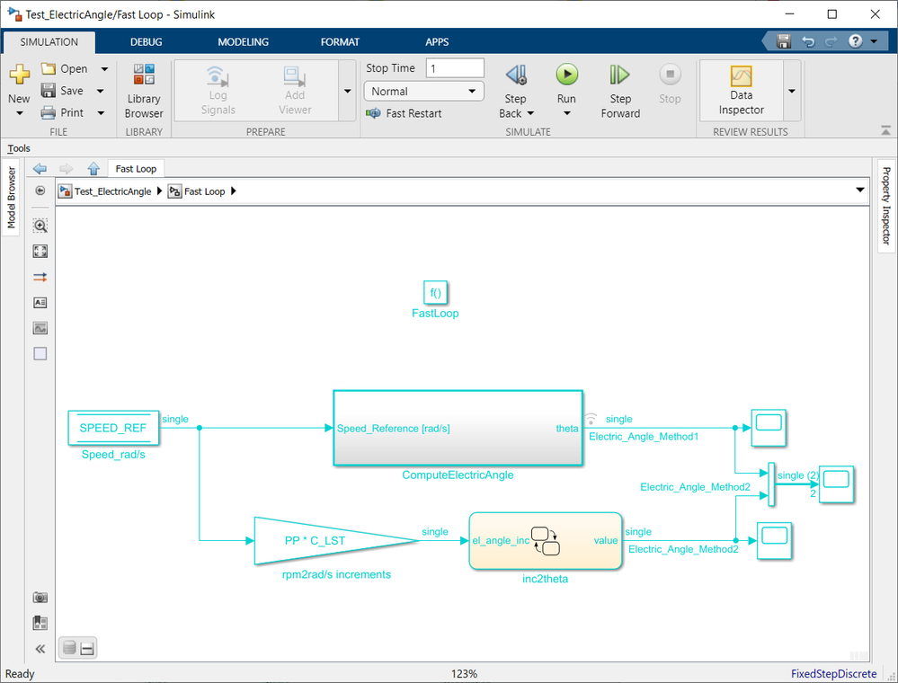Expand the Review Results gallery dropdown

point(792,91)
